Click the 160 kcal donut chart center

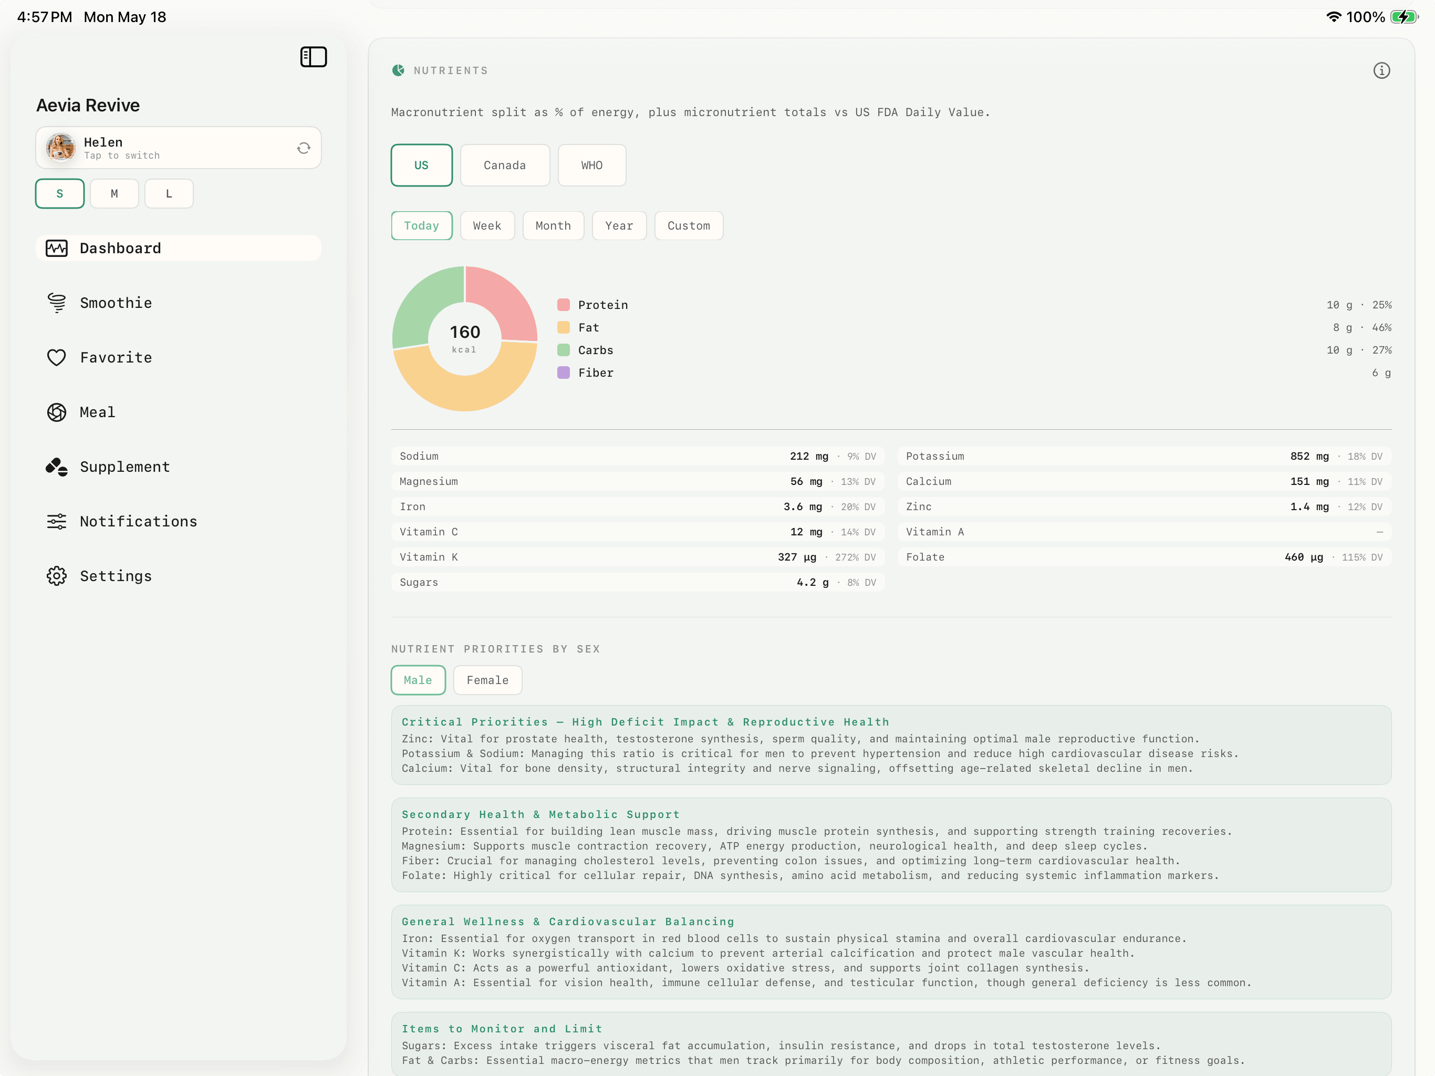click(x=464, y=338)
